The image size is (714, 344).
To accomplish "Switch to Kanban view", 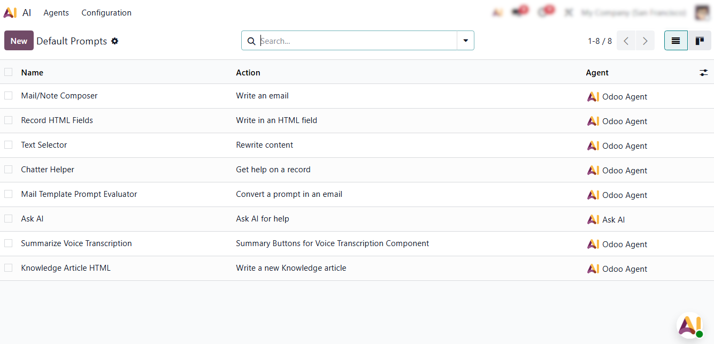I will click(x=699, y=41).
